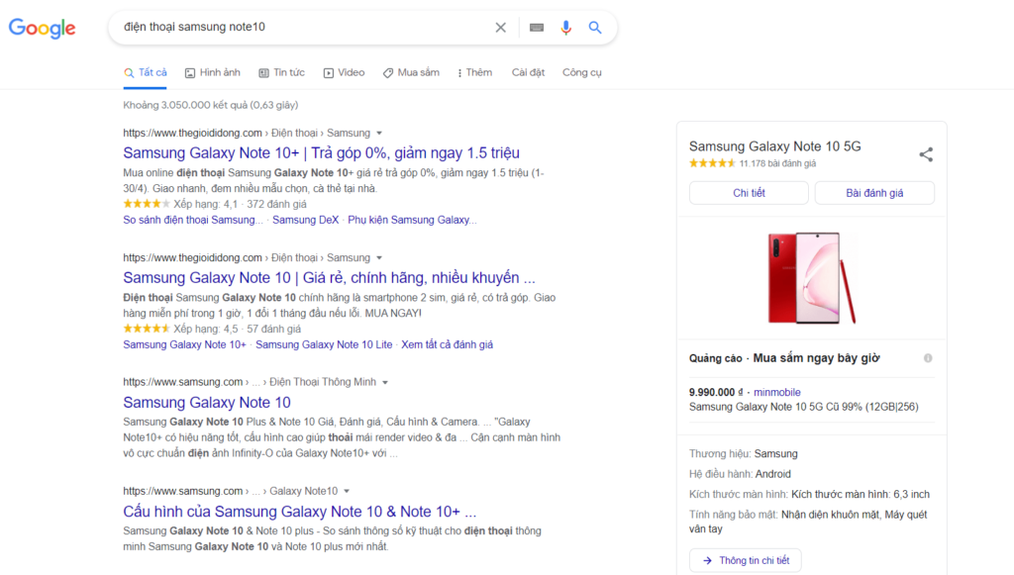Image resolution: width=1014 pixels, height=575 pixels.
Task: Open the Samsung Galaxy Note 10+ sitelink
Action: [184, 344]
